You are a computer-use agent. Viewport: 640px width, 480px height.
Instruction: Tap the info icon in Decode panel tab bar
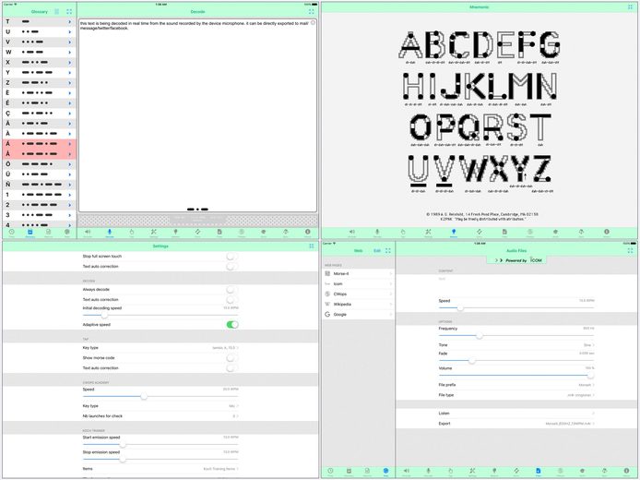point(308,233)
